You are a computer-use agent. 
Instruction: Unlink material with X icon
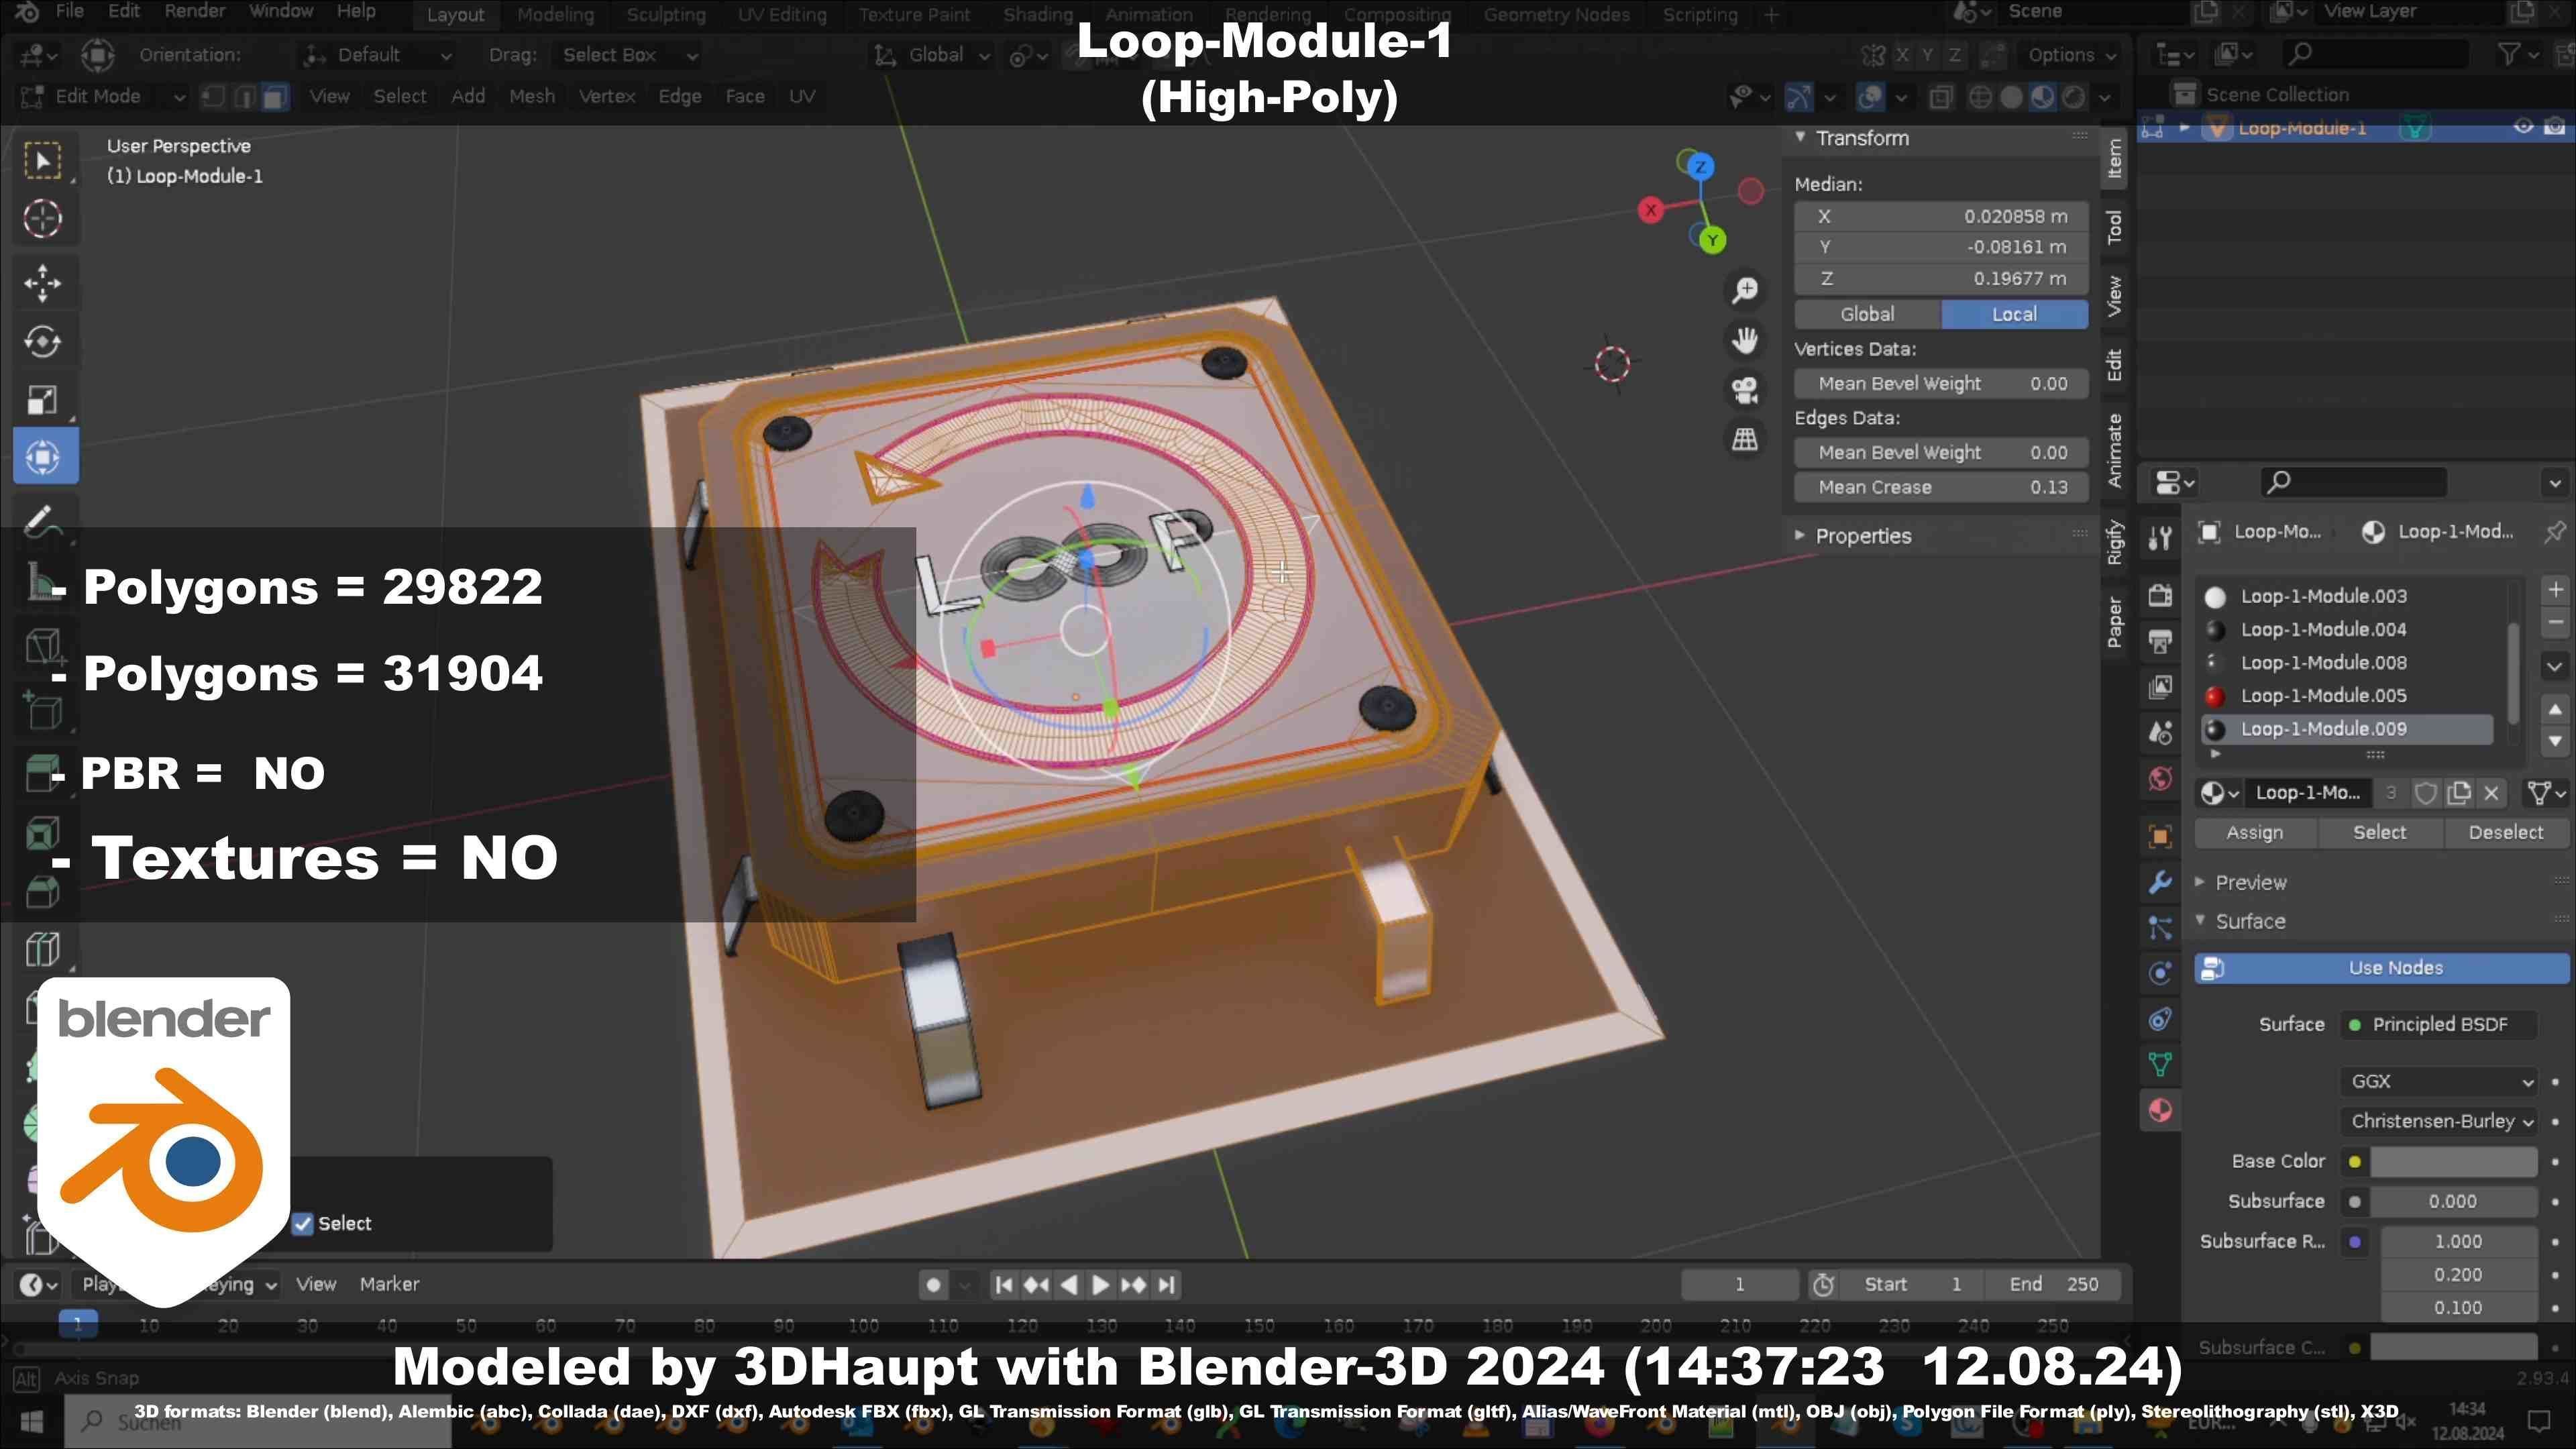(x=2492, y=793)
